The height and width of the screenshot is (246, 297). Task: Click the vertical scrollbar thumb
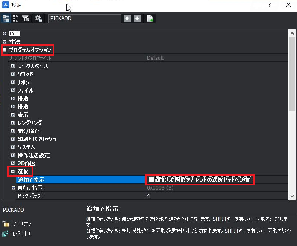tap(292, 74)
